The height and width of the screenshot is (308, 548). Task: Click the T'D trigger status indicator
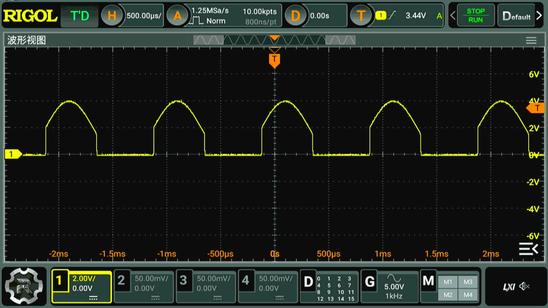pyautogui.click(x=80, y=16)
